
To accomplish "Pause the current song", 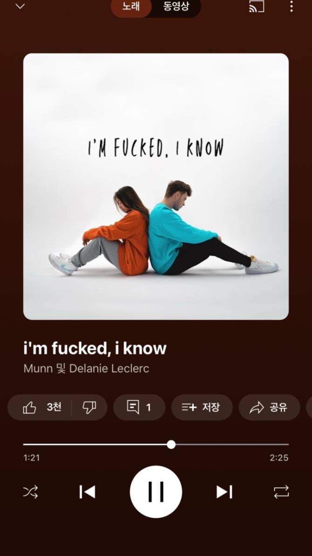I will click(x=156, y=492).
